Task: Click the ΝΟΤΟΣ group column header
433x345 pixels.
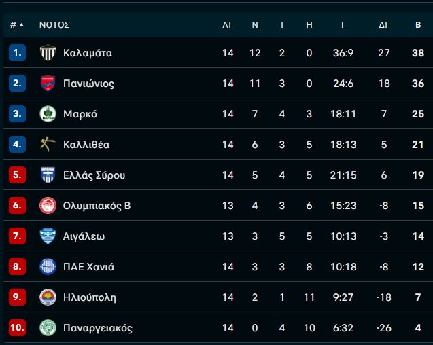Action: click(54, 25)
